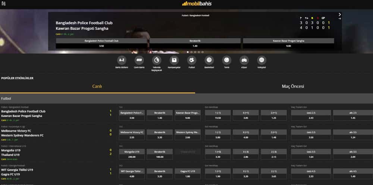The width and height of the screenshot is (373, 185).
Task: Pick altı 3.5 at 1.24
Action: click(353, 135)
